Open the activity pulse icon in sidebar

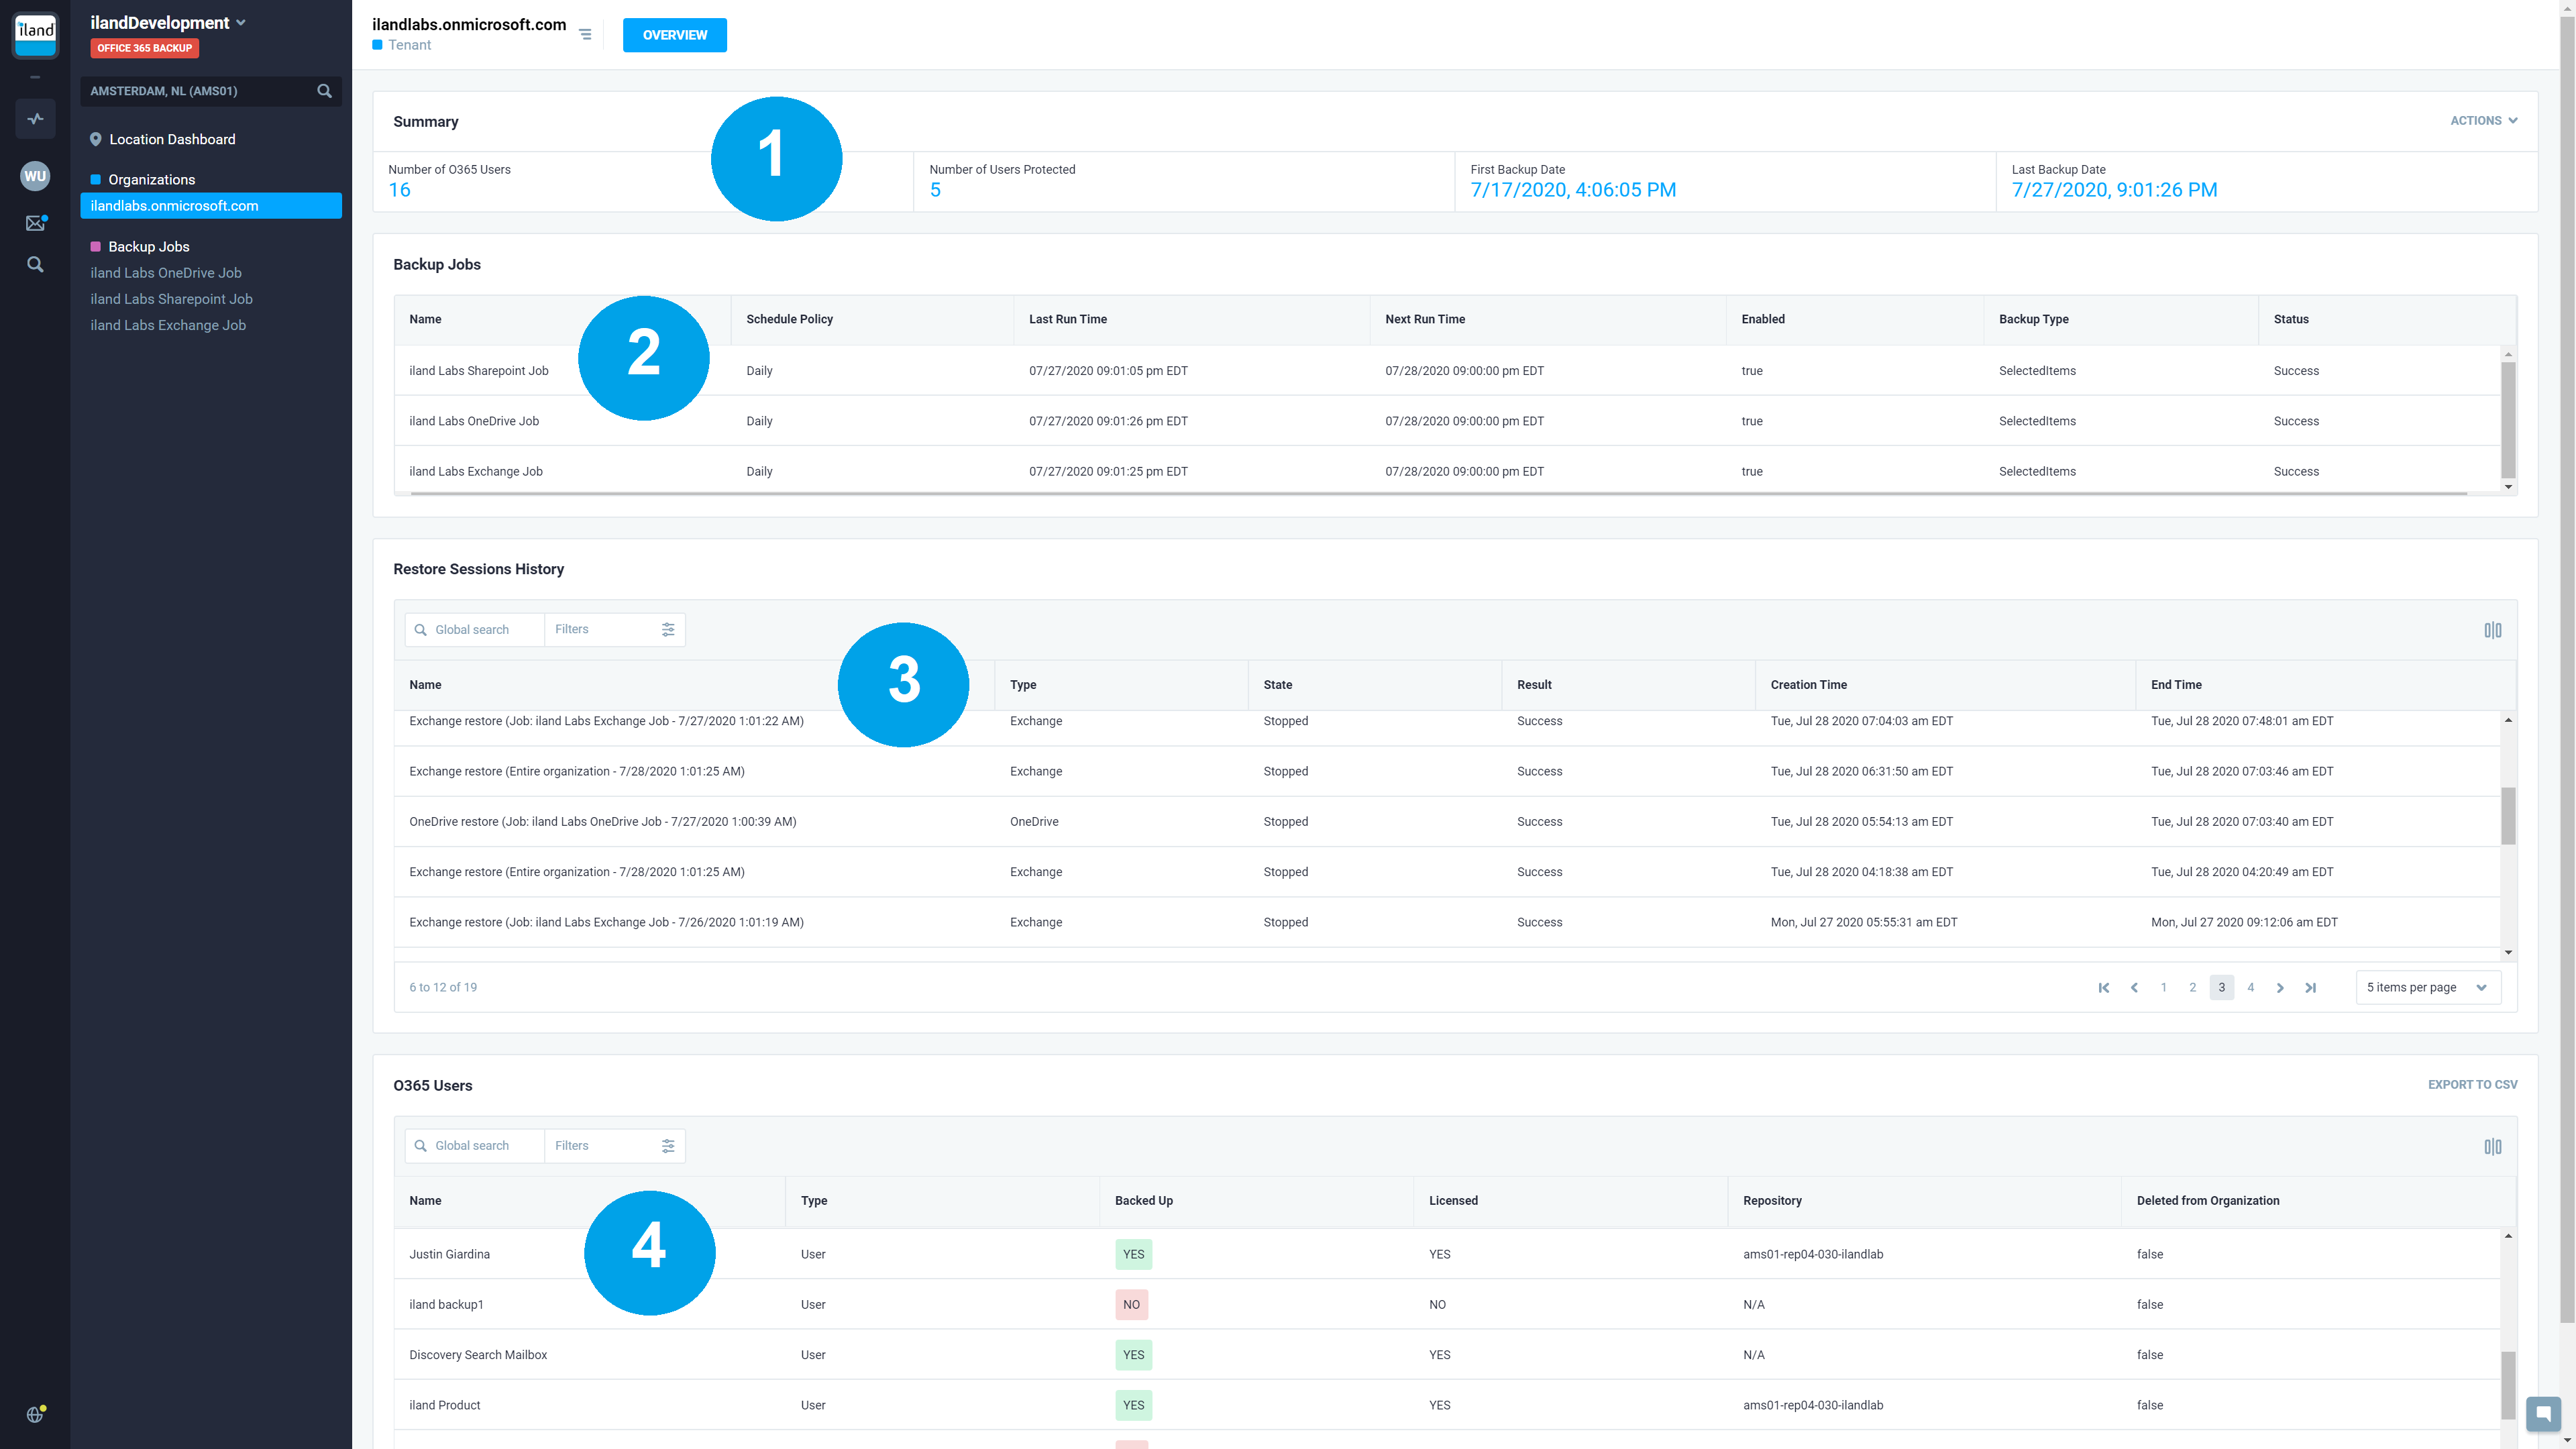click(35, 119)
